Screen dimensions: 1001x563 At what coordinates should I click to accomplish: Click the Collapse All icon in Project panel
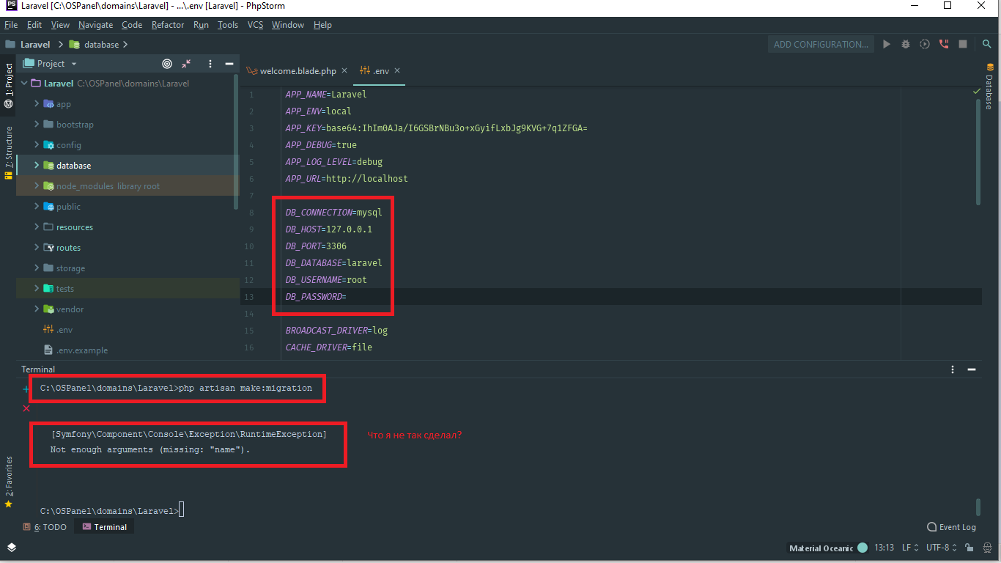tap(186, 64)
